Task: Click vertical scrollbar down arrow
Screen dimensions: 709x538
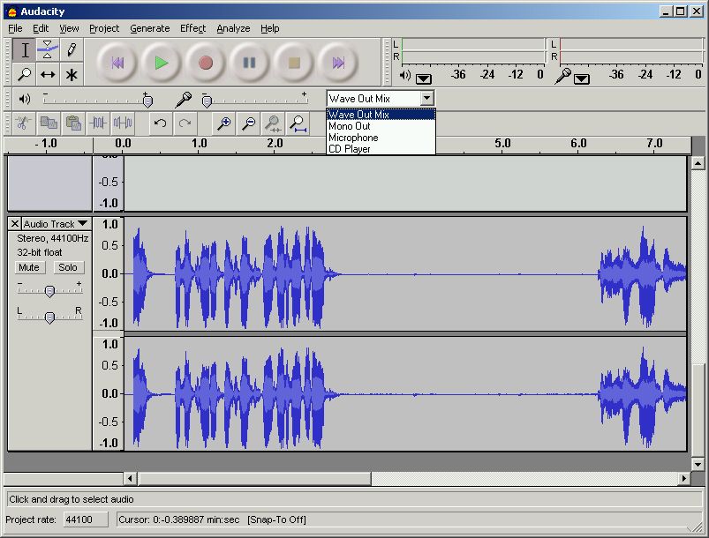Action: click(x=698, y=464)
